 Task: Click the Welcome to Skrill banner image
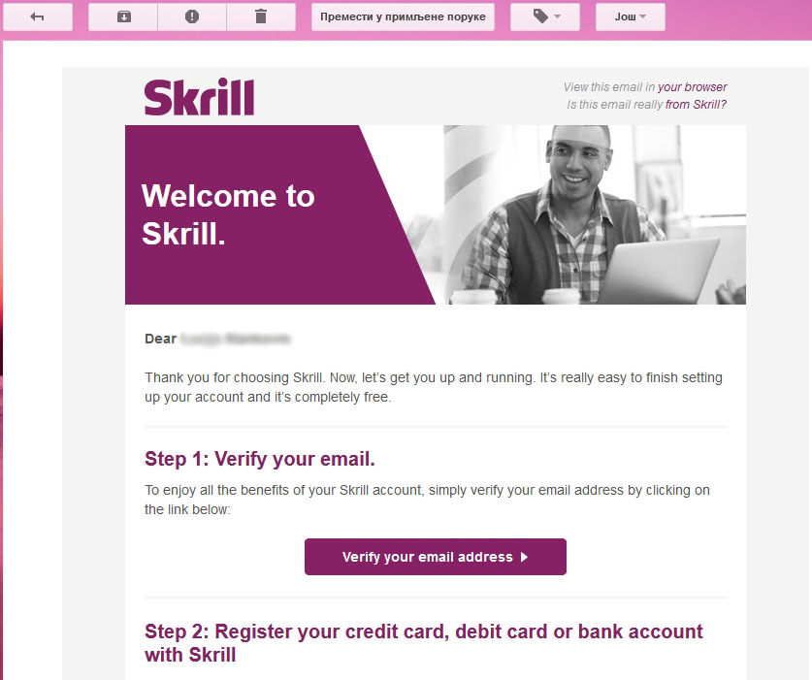pyautogui.click(x=435, y=214)
